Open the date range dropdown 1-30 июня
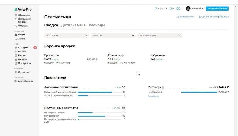 coord(67,35)
